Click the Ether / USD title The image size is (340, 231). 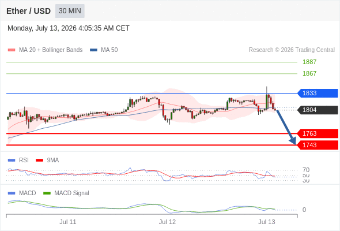pos(28,11)
